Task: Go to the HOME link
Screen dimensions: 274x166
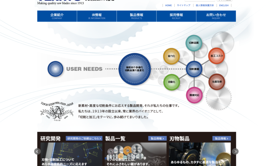Action: pyautogui.click(x=169, y=5)
